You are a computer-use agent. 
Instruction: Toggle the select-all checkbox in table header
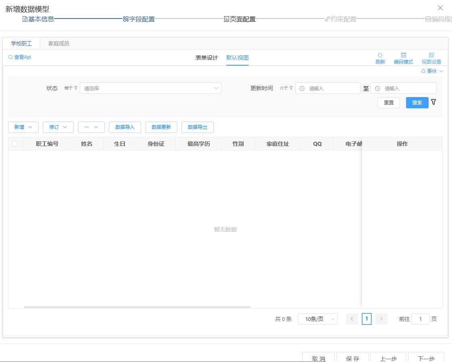(x=15, y=144)
